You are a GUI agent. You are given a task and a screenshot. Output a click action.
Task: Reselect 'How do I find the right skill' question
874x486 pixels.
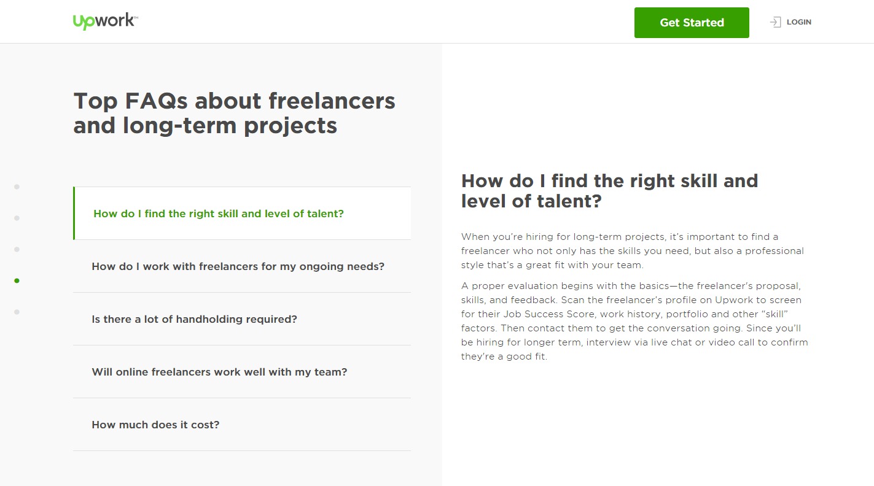[x=218, y=214]
